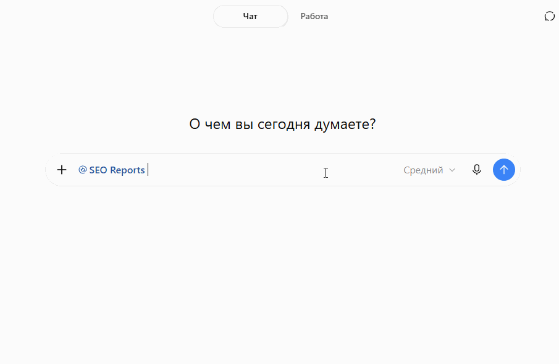The width and height of the screenshot is (559, 364).
Task: Activate the microphone voice input
Action: pyautogui.click(x=477, y=170)
